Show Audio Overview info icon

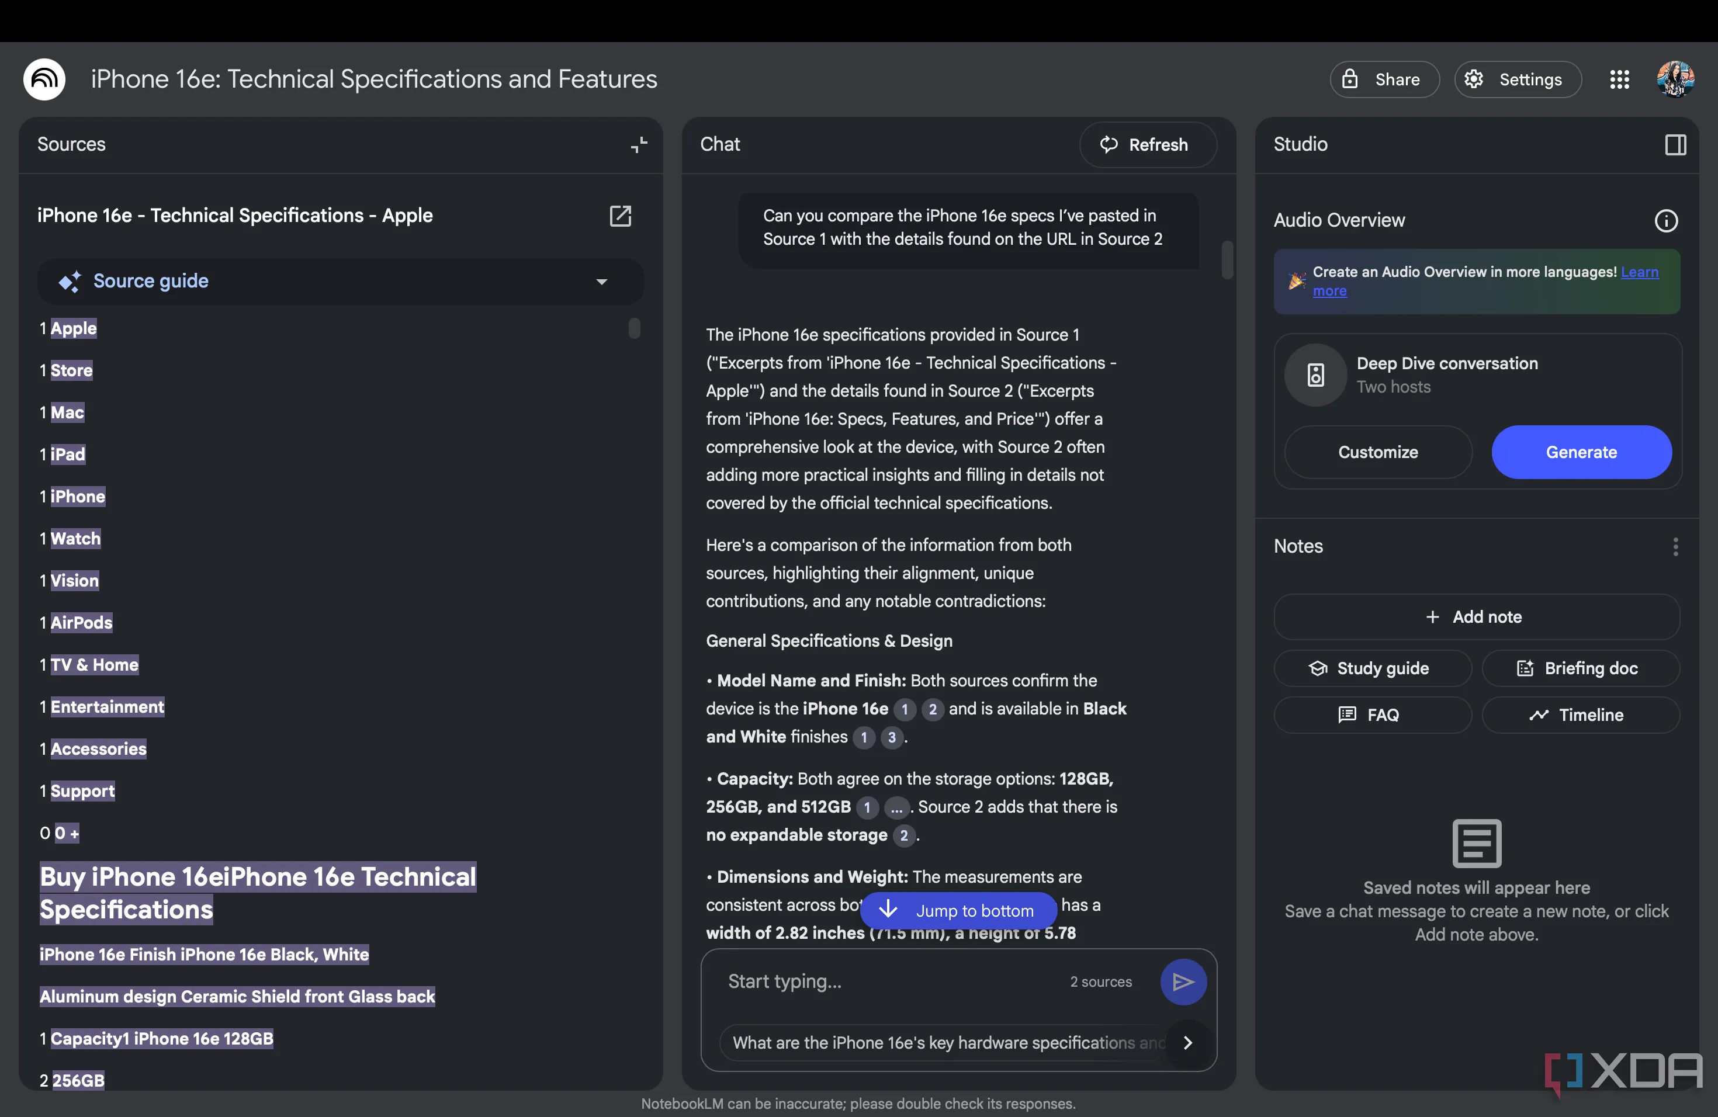1666,220
